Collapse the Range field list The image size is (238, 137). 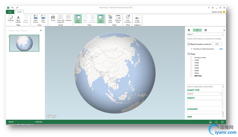click(189, 54)
